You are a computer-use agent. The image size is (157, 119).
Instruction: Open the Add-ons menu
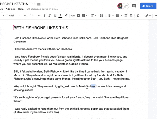coord(10,9)
